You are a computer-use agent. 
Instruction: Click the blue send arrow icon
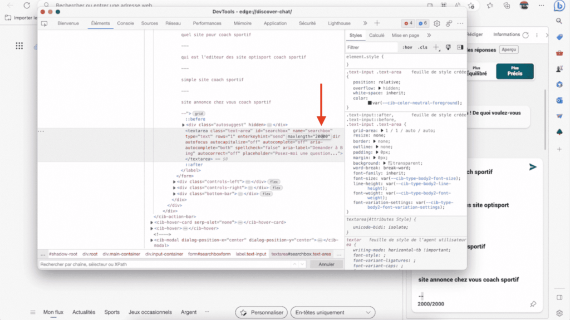coord(533,166)
